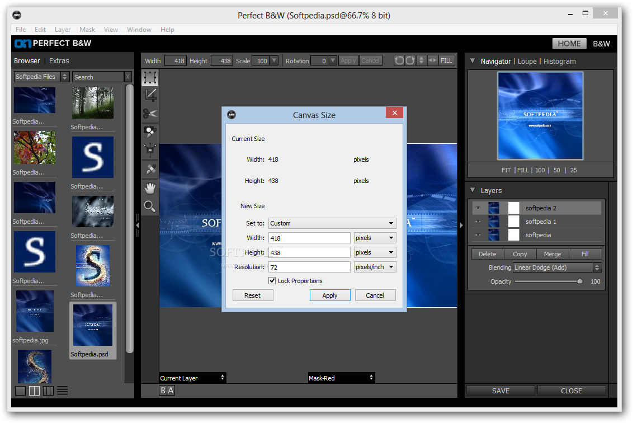Click the Reset button in Canvas Size
Viewport: 633px width, 423px height.
pyautogui.click(x=253, y=295)
